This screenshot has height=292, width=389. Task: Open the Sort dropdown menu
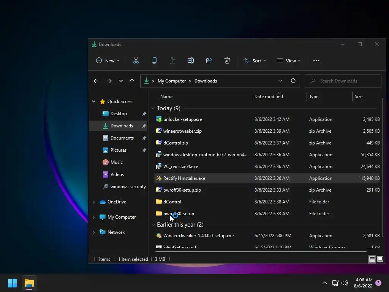pyautogui.click(x=255, y=60)
